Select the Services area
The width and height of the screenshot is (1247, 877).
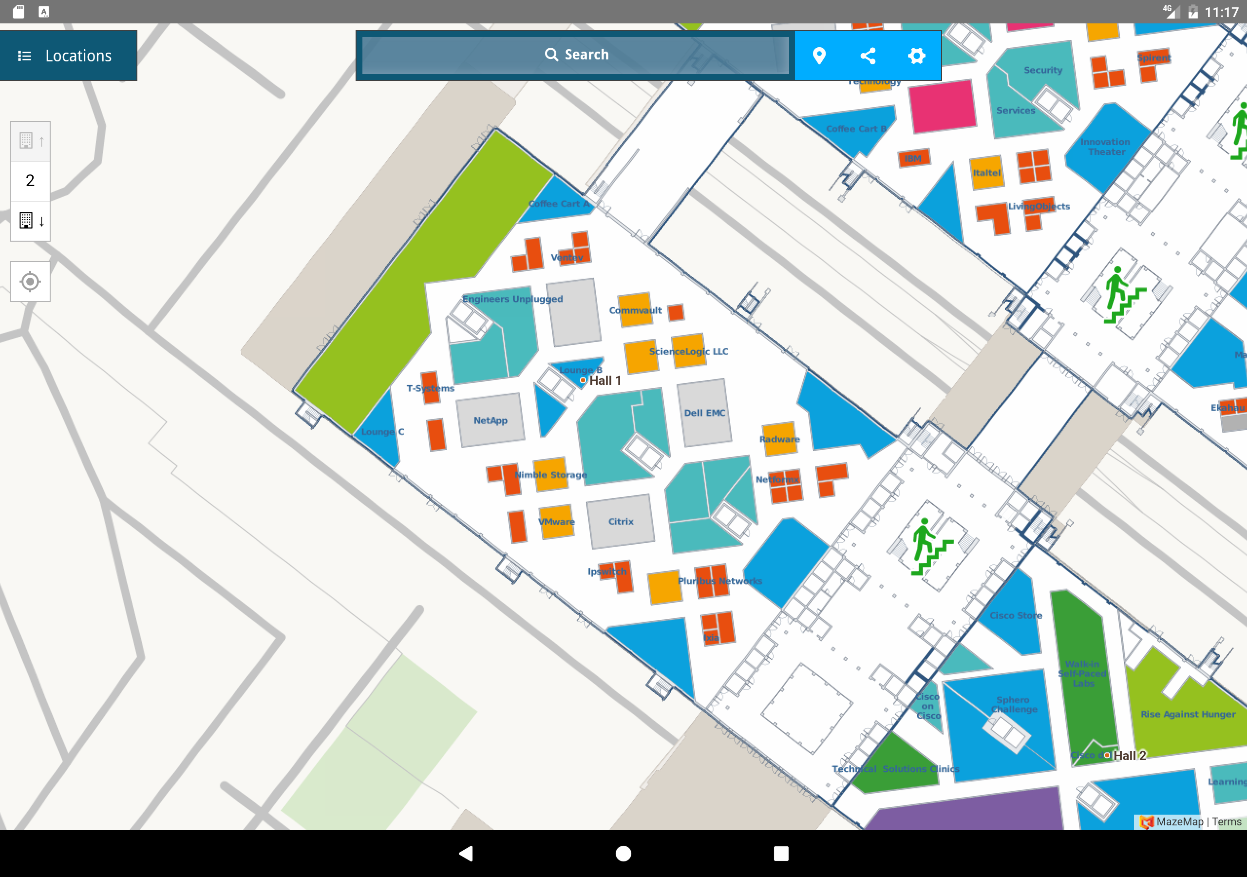point(1016,111)
